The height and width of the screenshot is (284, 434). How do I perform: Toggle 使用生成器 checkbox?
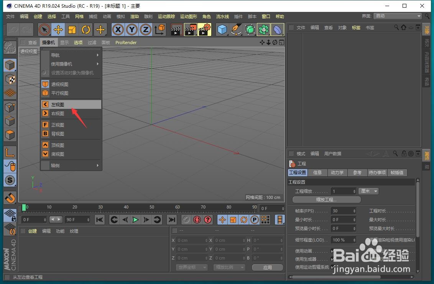pyautogui.click(x=333, y=259)
